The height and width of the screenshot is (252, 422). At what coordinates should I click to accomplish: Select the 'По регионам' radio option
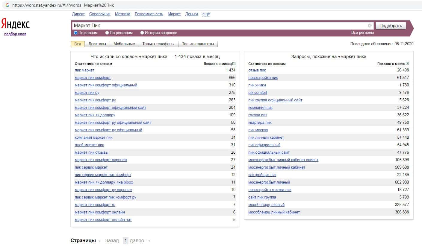[x=107, y=33]
